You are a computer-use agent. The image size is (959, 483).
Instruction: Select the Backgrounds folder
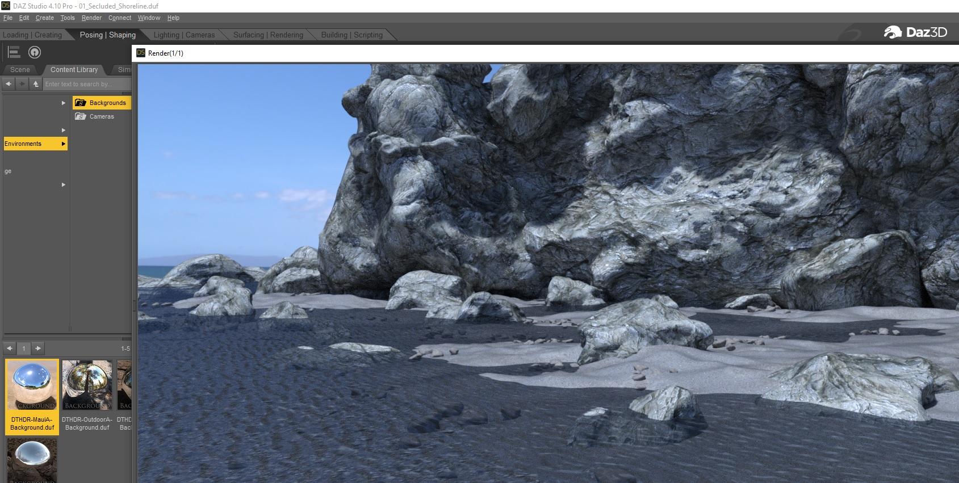click(102, 103)
